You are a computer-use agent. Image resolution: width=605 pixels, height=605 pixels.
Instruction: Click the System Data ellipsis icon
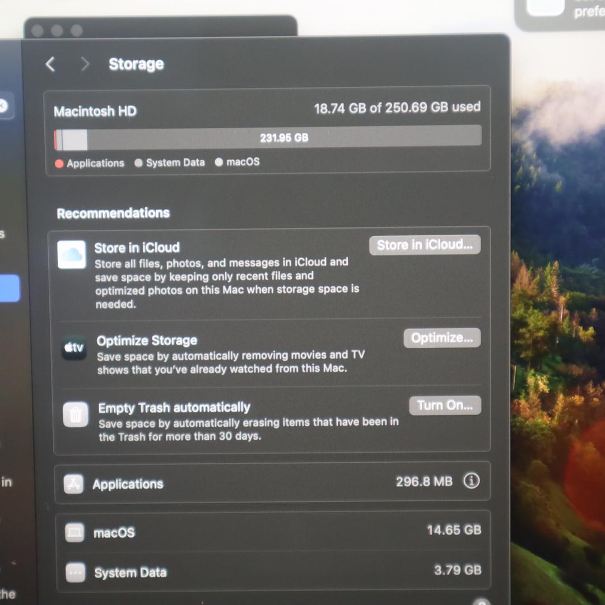[76, 572]
